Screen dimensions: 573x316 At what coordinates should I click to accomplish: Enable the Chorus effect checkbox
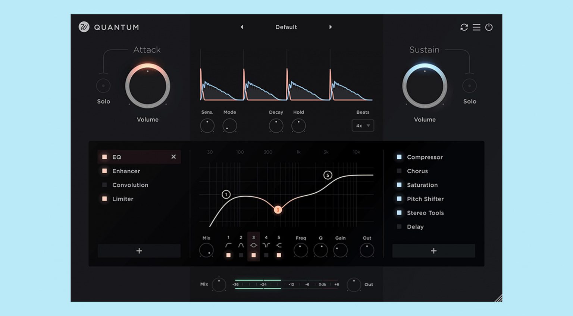399,171
